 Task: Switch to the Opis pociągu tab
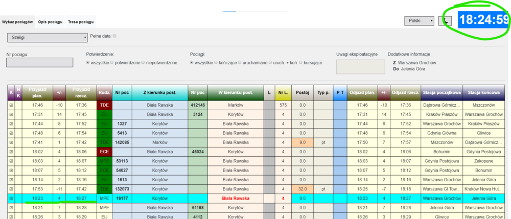coord(50,22)
